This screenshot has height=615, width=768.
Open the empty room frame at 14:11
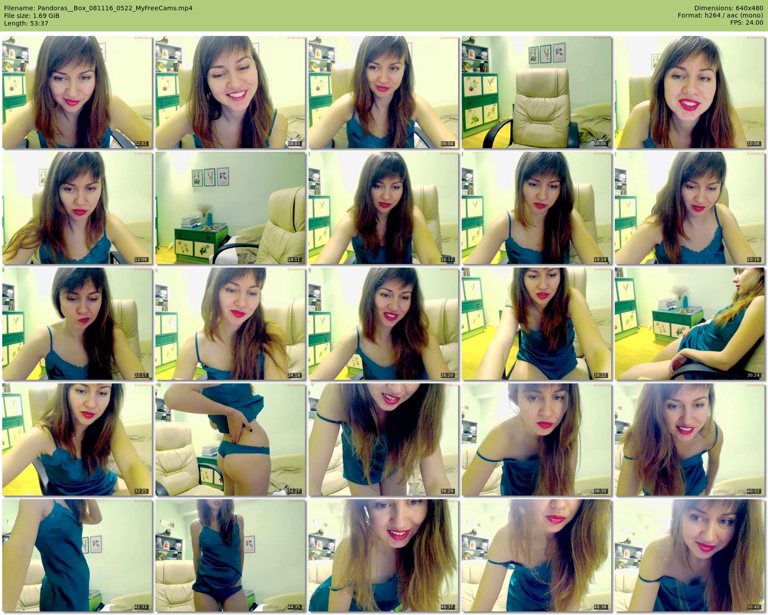point(230,208)
